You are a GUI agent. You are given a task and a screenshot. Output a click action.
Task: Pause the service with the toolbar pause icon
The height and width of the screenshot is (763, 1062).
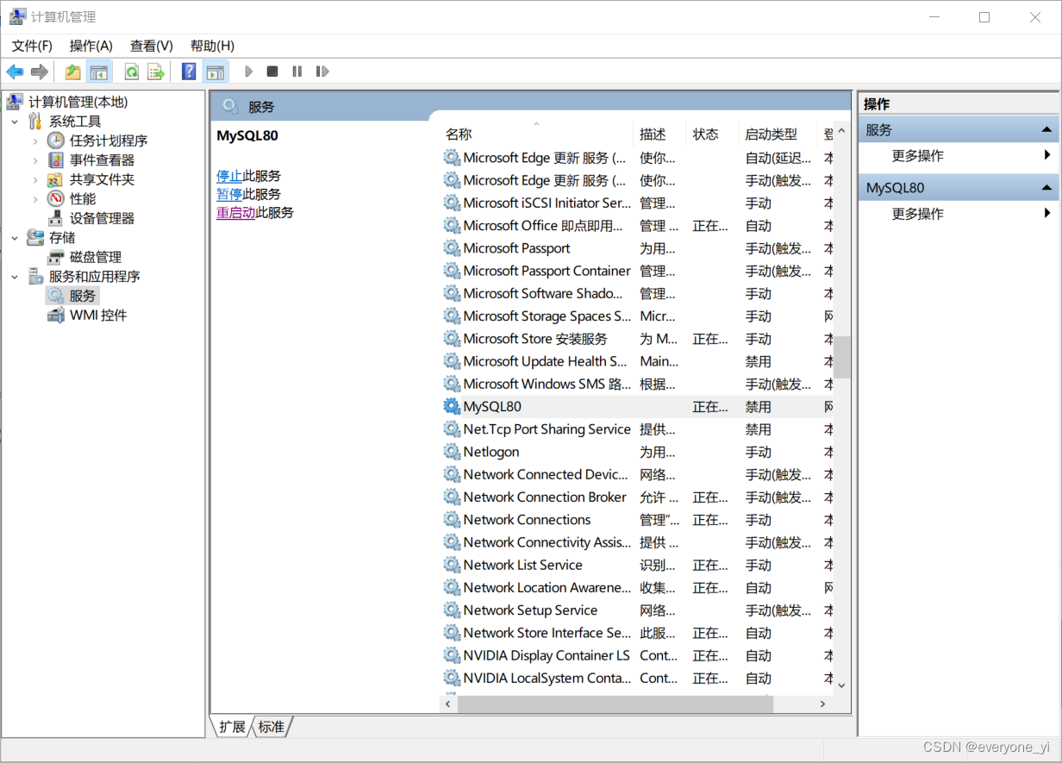[297, 72]
